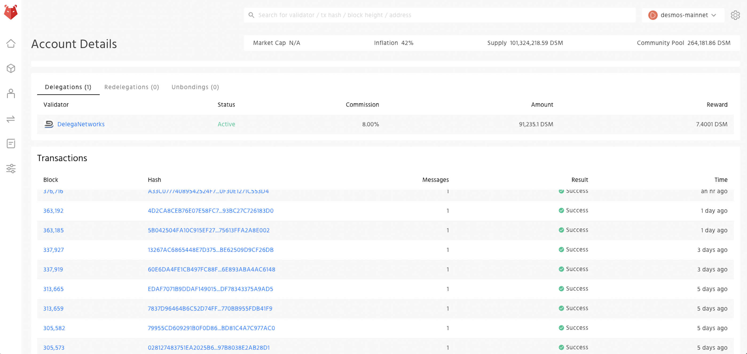Viewport: 747px width, 354px height.
Task: Click the Result column header
Action: [579, 180]
